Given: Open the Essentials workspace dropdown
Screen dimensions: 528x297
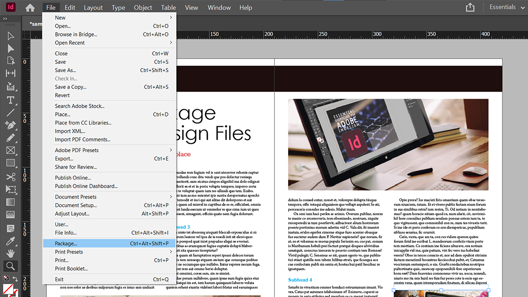Looking at the screenshot, I should [503, 7].
